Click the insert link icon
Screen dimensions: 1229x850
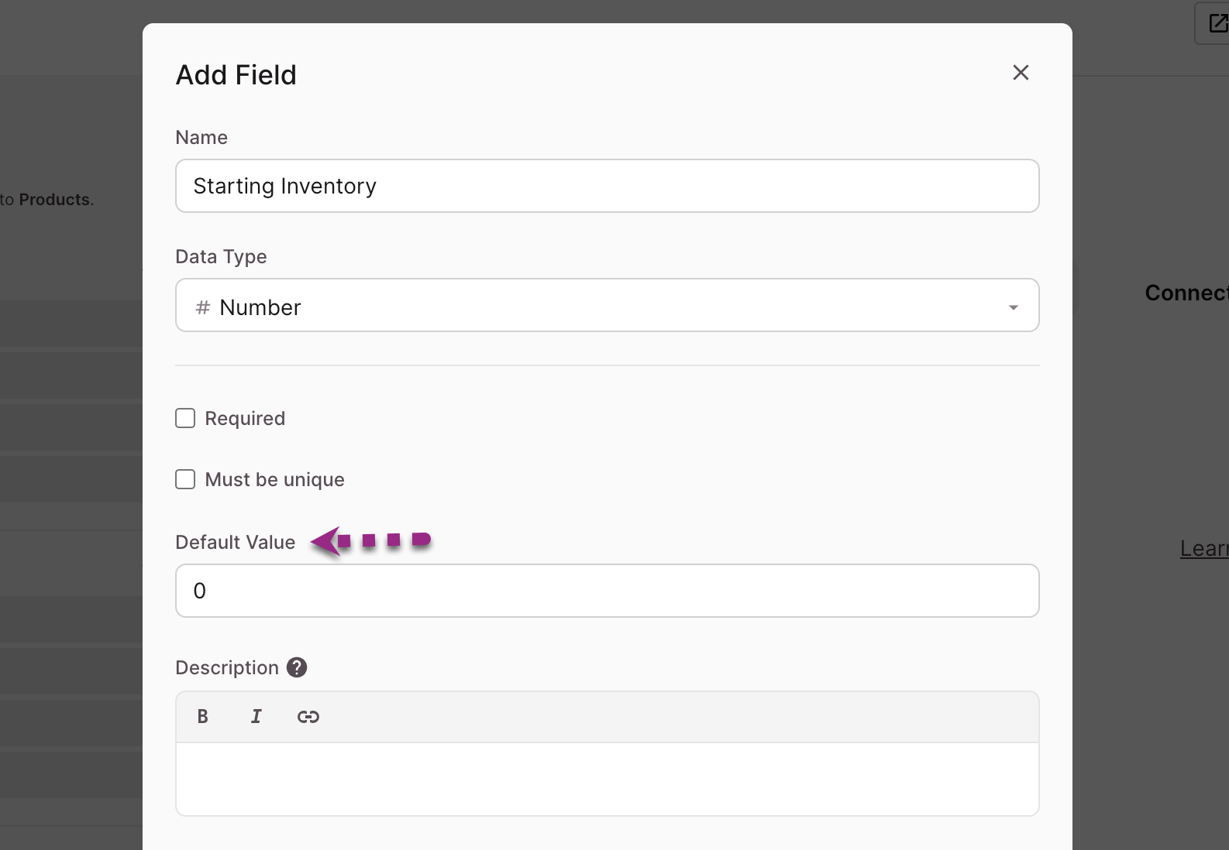(x=308, y=717)
